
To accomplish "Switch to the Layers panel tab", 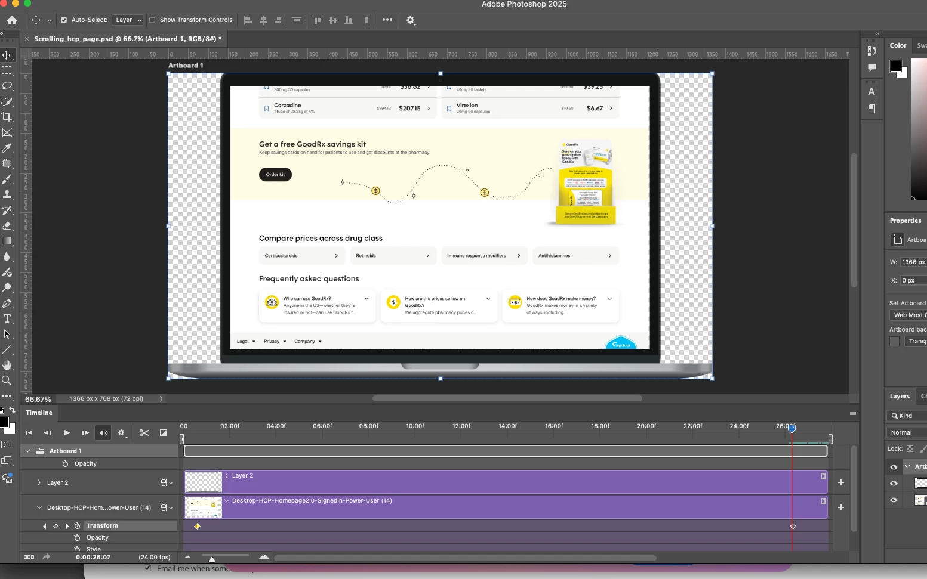I will pyautogui.click(x=900, y=396).
